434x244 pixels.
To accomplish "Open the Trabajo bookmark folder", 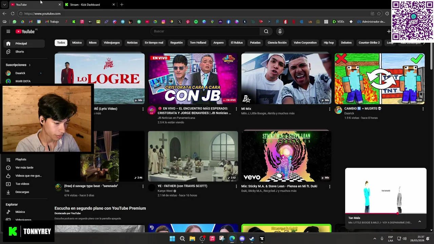I will pos(52,22).
